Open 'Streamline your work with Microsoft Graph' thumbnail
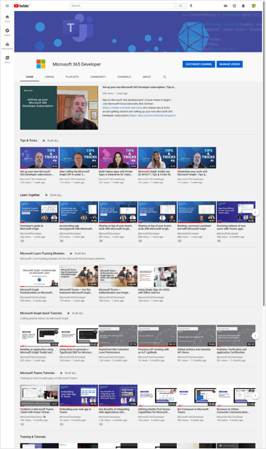Viewport: 266px width, 449px height. [x=197, y=158]
